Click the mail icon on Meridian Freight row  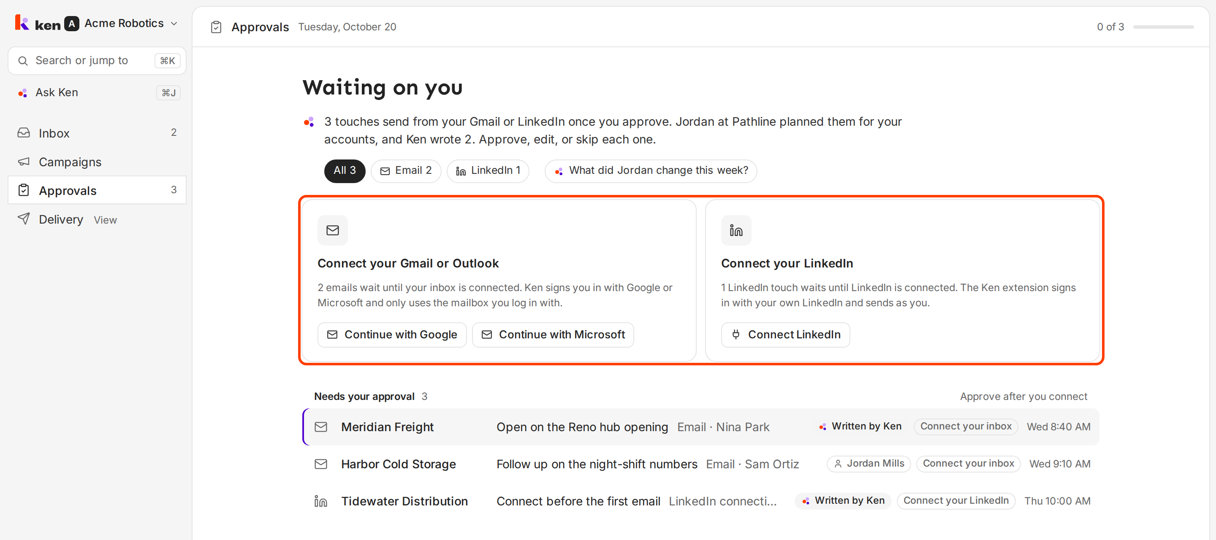pyautogui.click(x=321, y=427)
